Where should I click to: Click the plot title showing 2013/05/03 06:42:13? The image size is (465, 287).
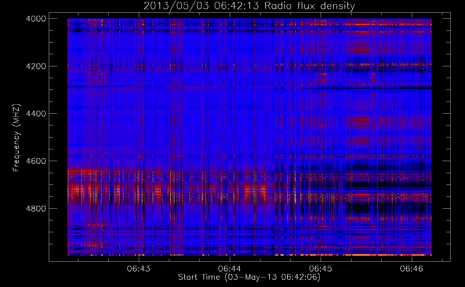[x=249, y=6]
